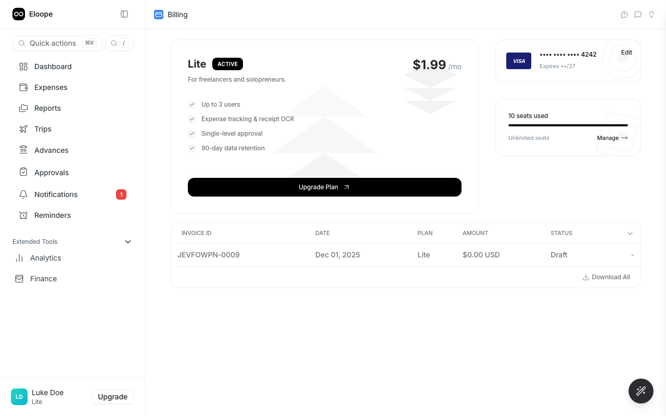Click the Invoice ID column header
Screen dimensions: 666x416
197,233
